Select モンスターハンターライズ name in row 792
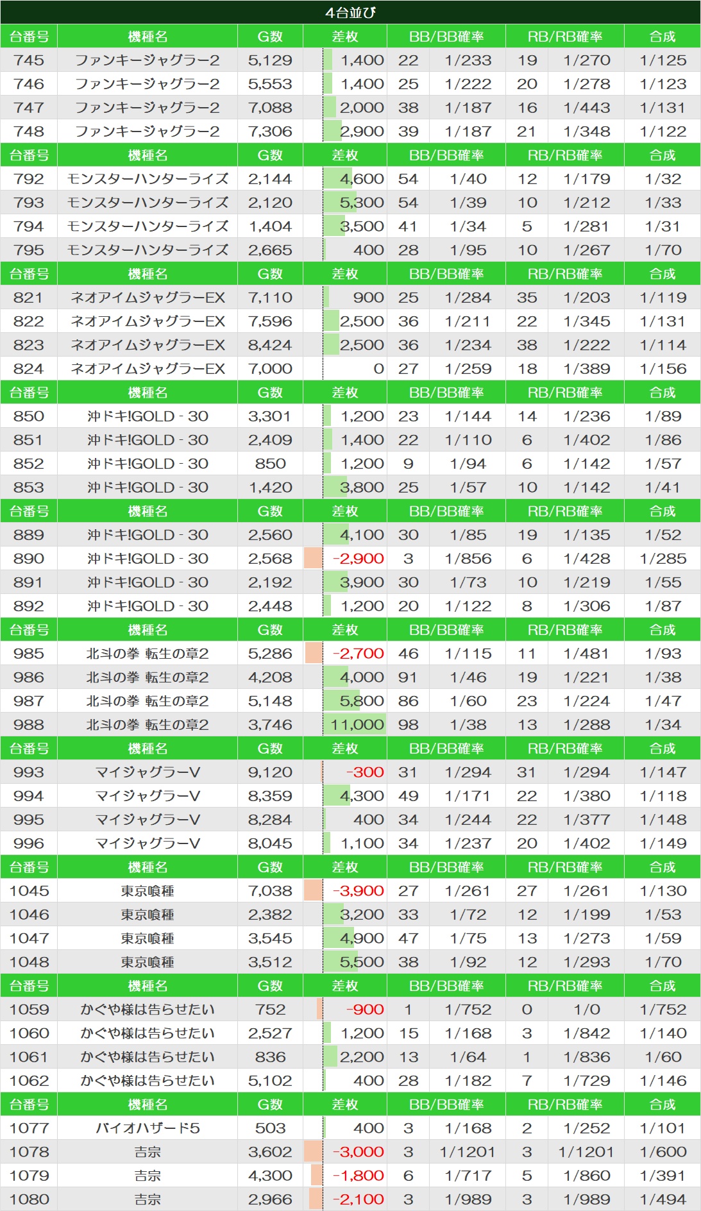This screenshot has width=701, height=1211. coord(148,179)
